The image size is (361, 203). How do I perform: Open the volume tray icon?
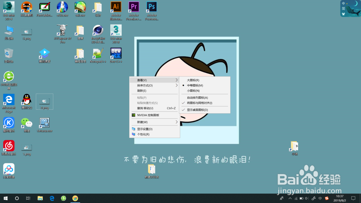tap(306, 198)
